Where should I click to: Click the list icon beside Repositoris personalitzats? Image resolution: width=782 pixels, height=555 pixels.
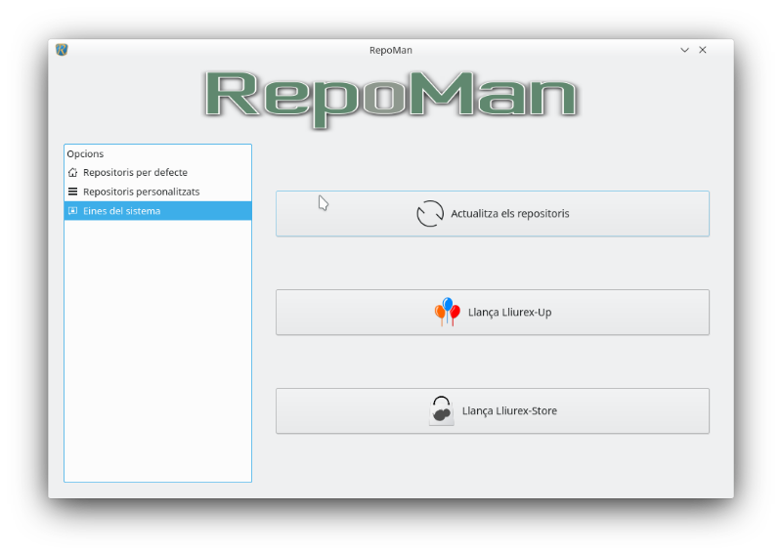coord(72,192)
